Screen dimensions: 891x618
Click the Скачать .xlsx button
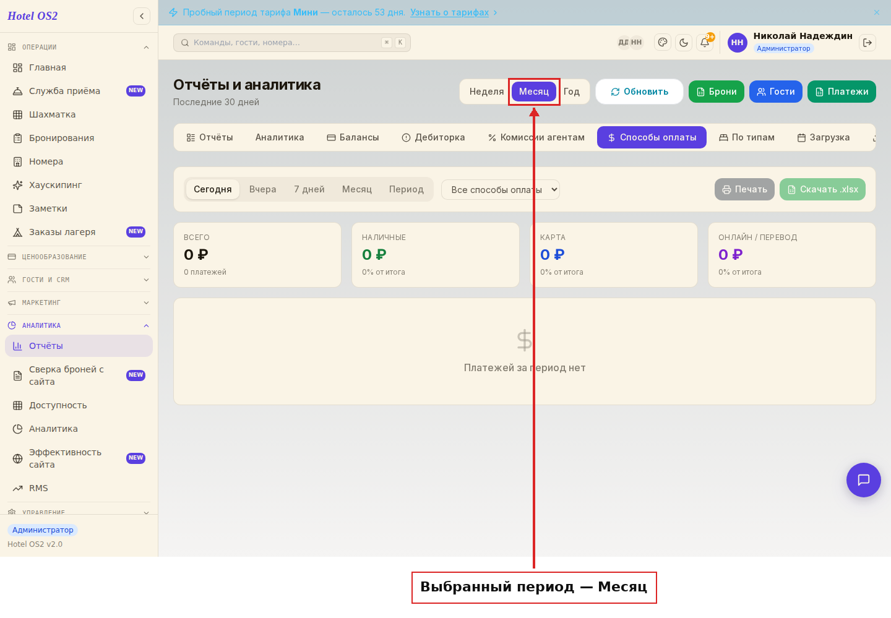point(822,189)
